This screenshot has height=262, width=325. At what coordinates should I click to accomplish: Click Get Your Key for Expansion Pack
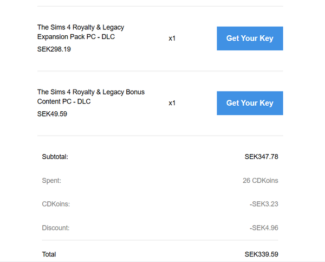(250, 39)
